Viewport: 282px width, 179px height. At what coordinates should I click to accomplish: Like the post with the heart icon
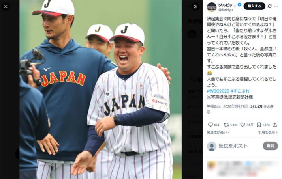coord(243,125)
